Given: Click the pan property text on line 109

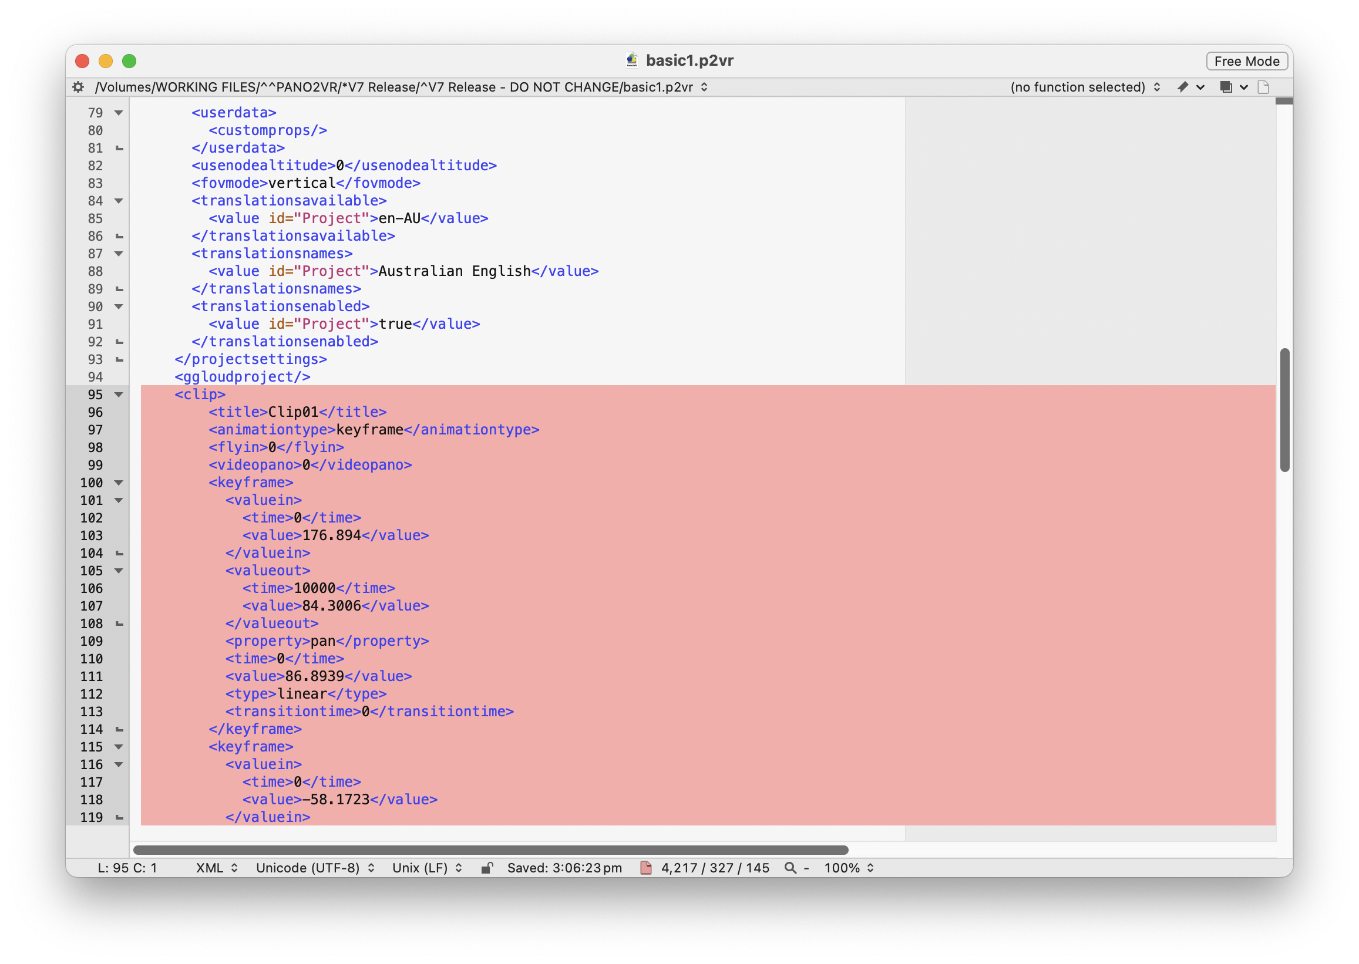Looking at the screenshot, I should (323, 641).
